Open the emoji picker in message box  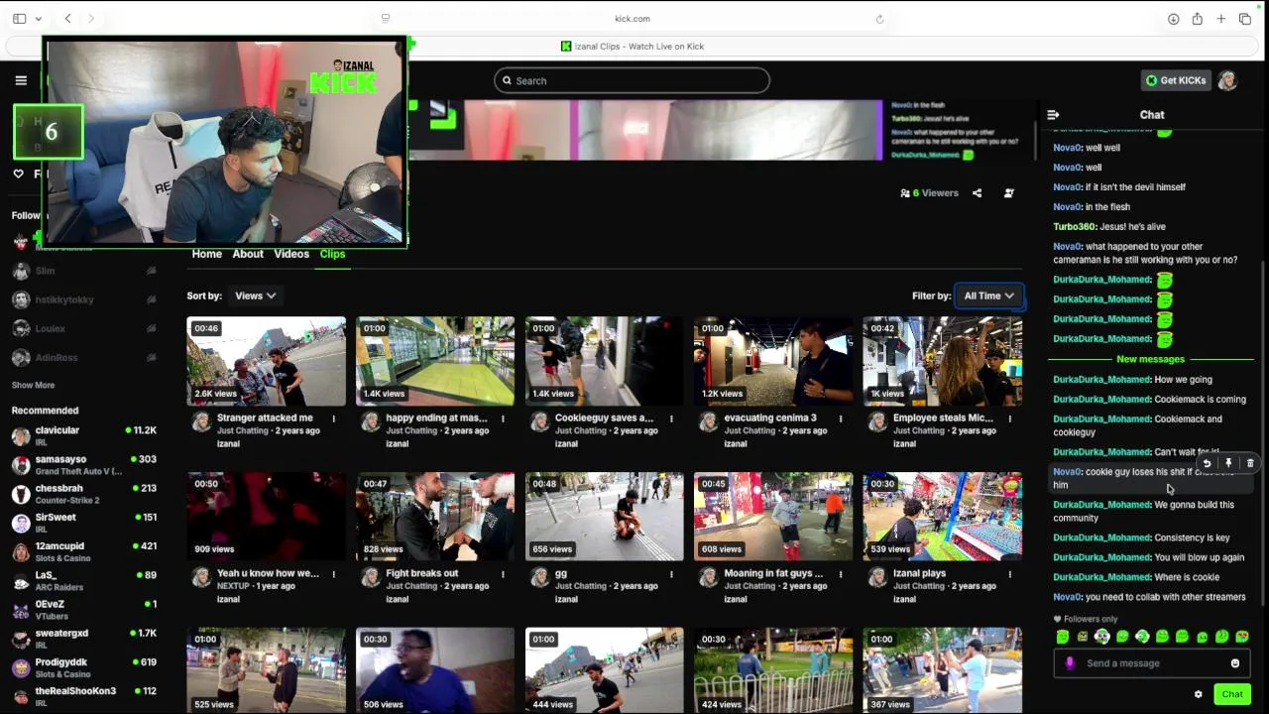tap(1234, 663)
